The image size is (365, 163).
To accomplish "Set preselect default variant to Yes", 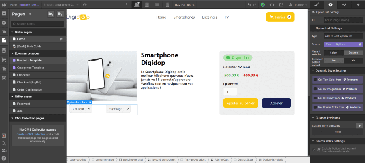I will tap(334, 60).
